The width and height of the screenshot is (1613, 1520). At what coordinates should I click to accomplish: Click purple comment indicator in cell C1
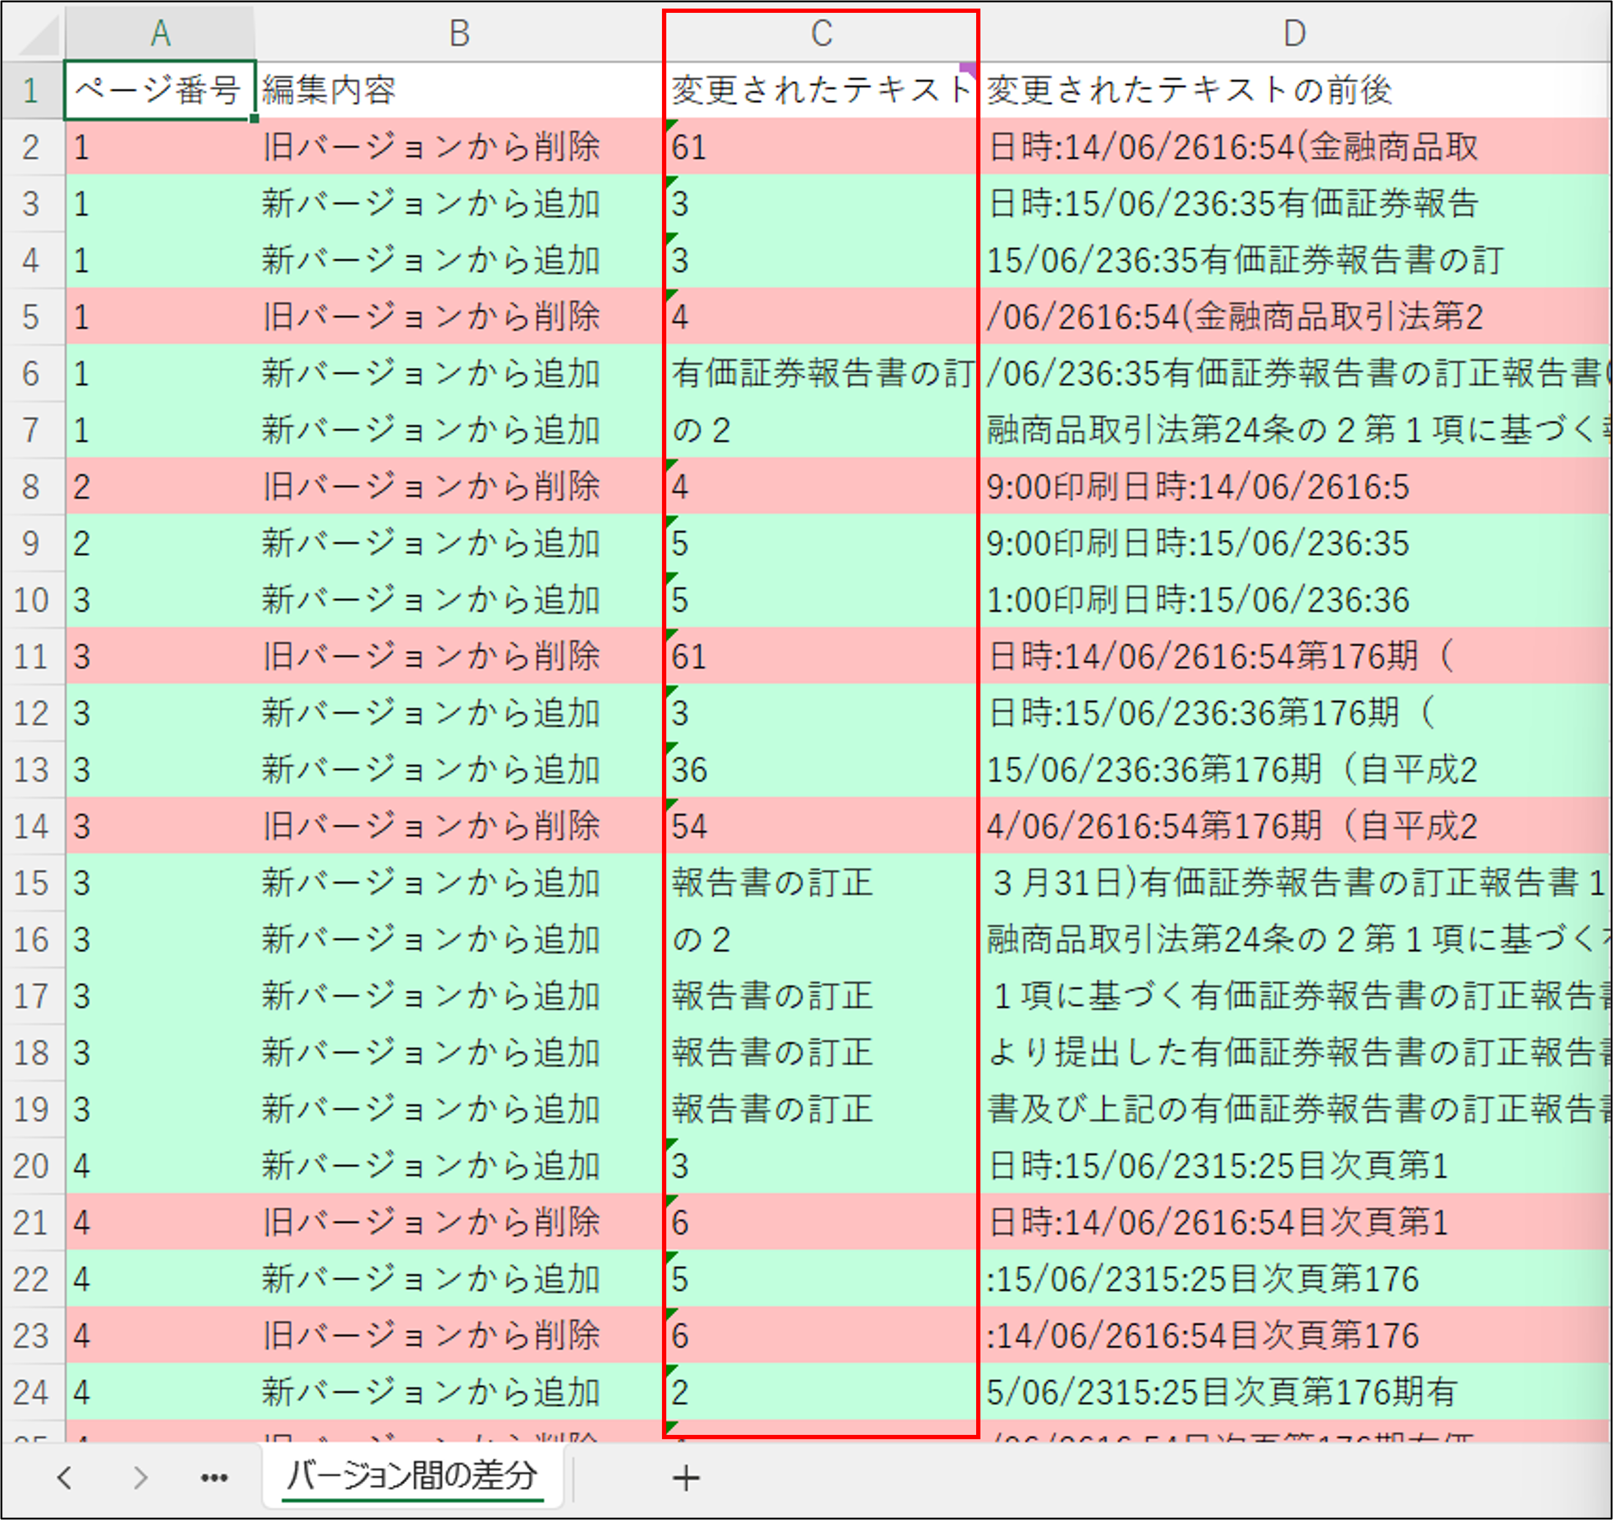pos(969,69)
